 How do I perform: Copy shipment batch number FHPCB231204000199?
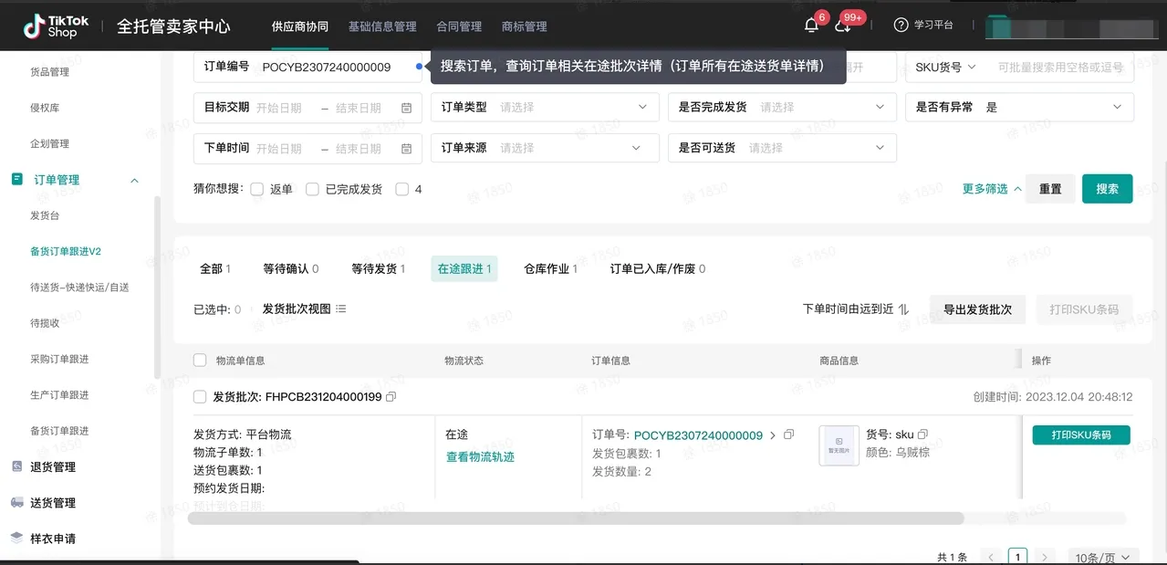391,398
